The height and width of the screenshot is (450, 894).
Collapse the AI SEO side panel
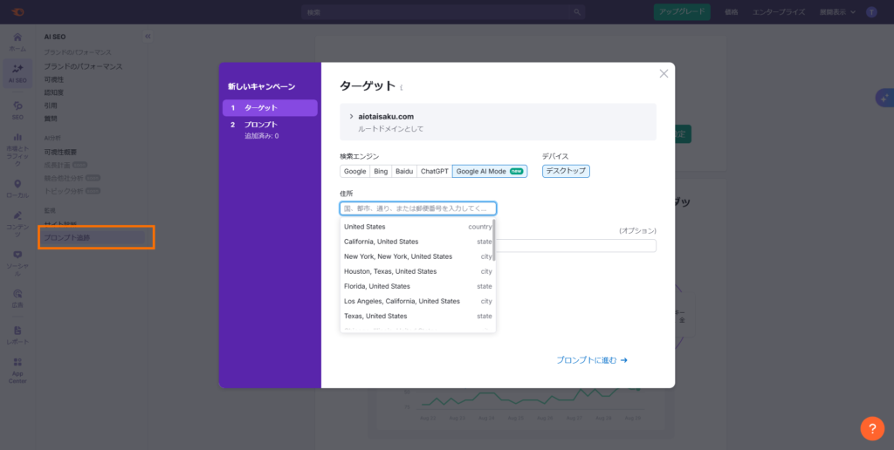coord(148,37)
